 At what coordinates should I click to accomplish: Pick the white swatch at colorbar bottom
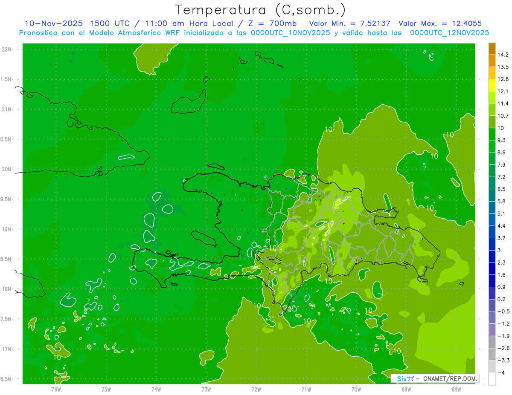point(492,379)
